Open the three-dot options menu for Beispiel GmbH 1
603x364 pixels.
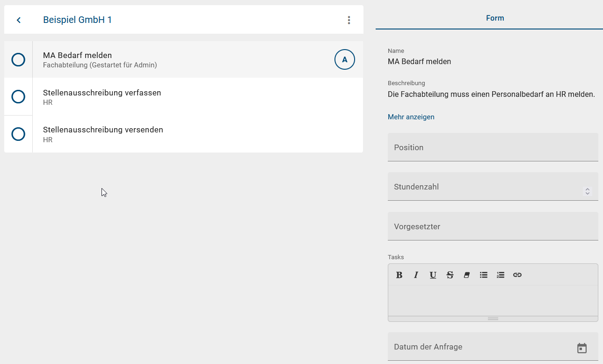[349, 20]
